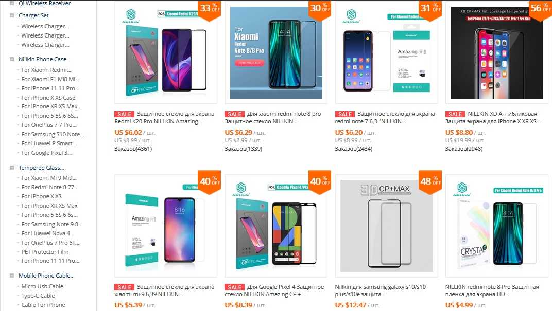This screenshot has height=311, width=552.
Task: Collapse the Charger Set category
Action: pyautogui.click(x=12, y=15)
